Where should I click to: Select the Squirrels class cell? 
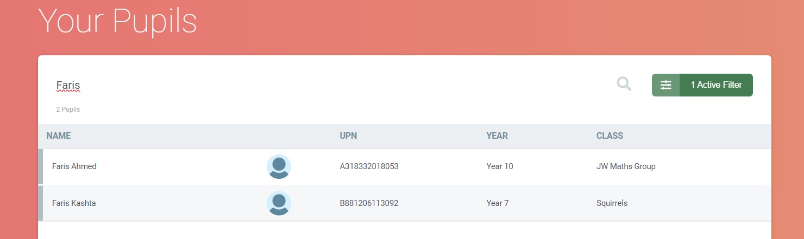[x=612, y=203]
